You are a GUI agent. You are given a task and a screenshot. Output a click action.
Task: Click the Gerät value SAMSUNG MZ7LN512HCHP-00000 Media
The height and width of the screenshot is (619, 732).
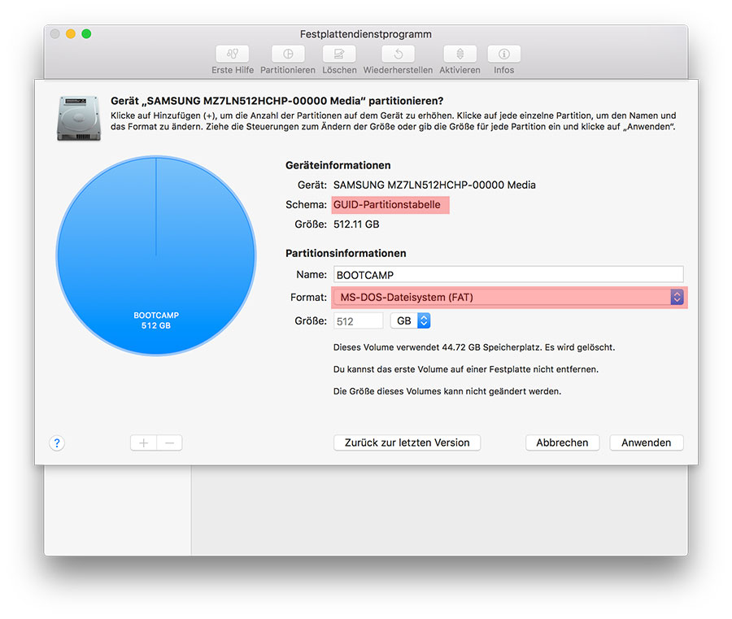[434, 185]
